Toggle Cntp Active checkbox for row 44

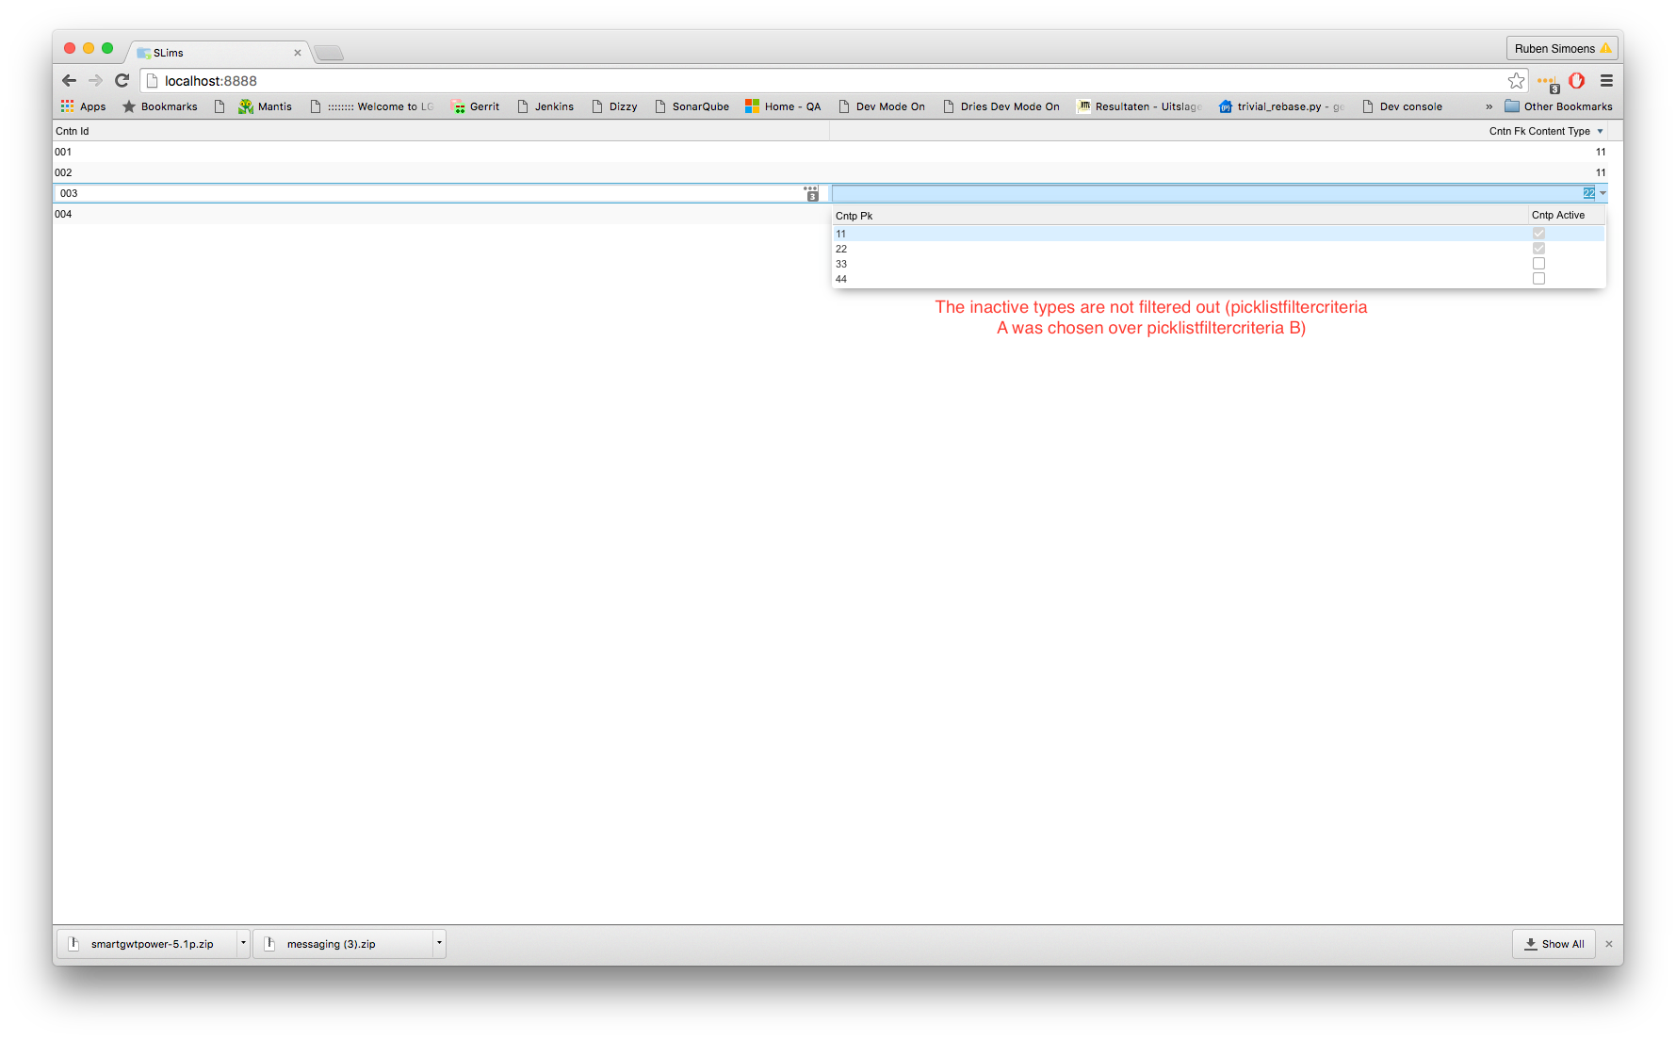pos(1538,279)
